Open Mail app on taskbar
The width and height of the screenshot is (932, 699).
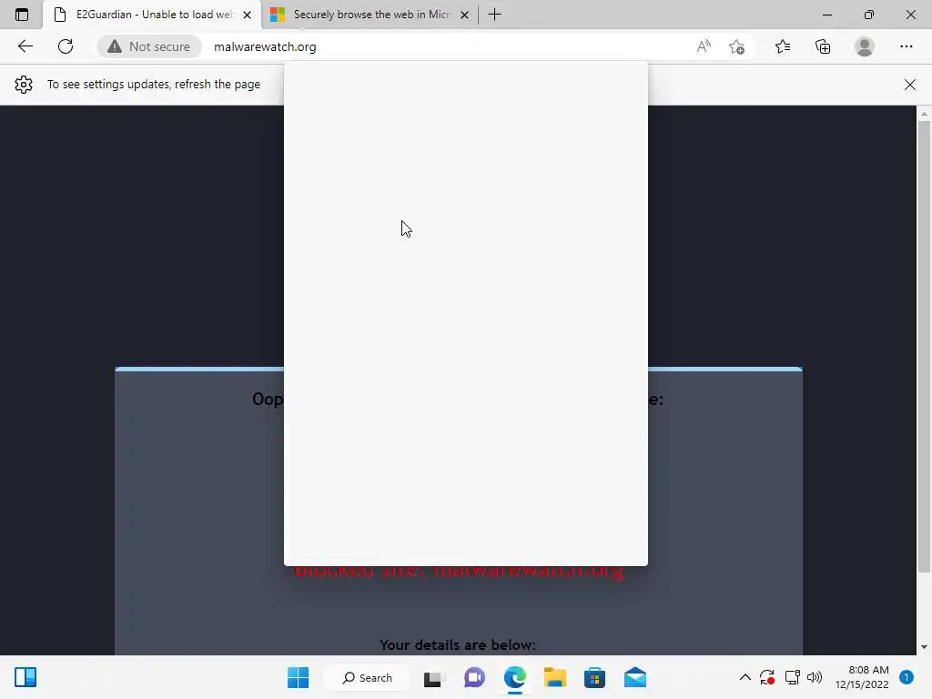click(x=634, y=677)
